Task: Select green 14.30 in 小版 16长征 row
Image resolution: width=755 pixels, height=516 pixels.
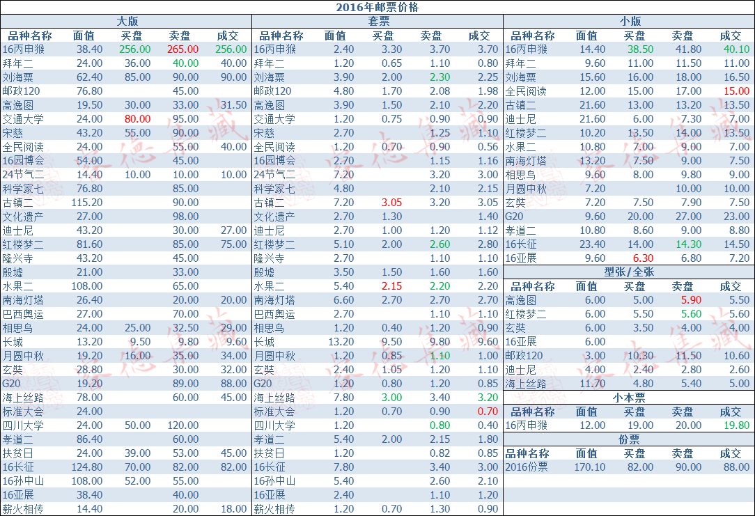Action: pyautogui.click(x=689, y=244)
